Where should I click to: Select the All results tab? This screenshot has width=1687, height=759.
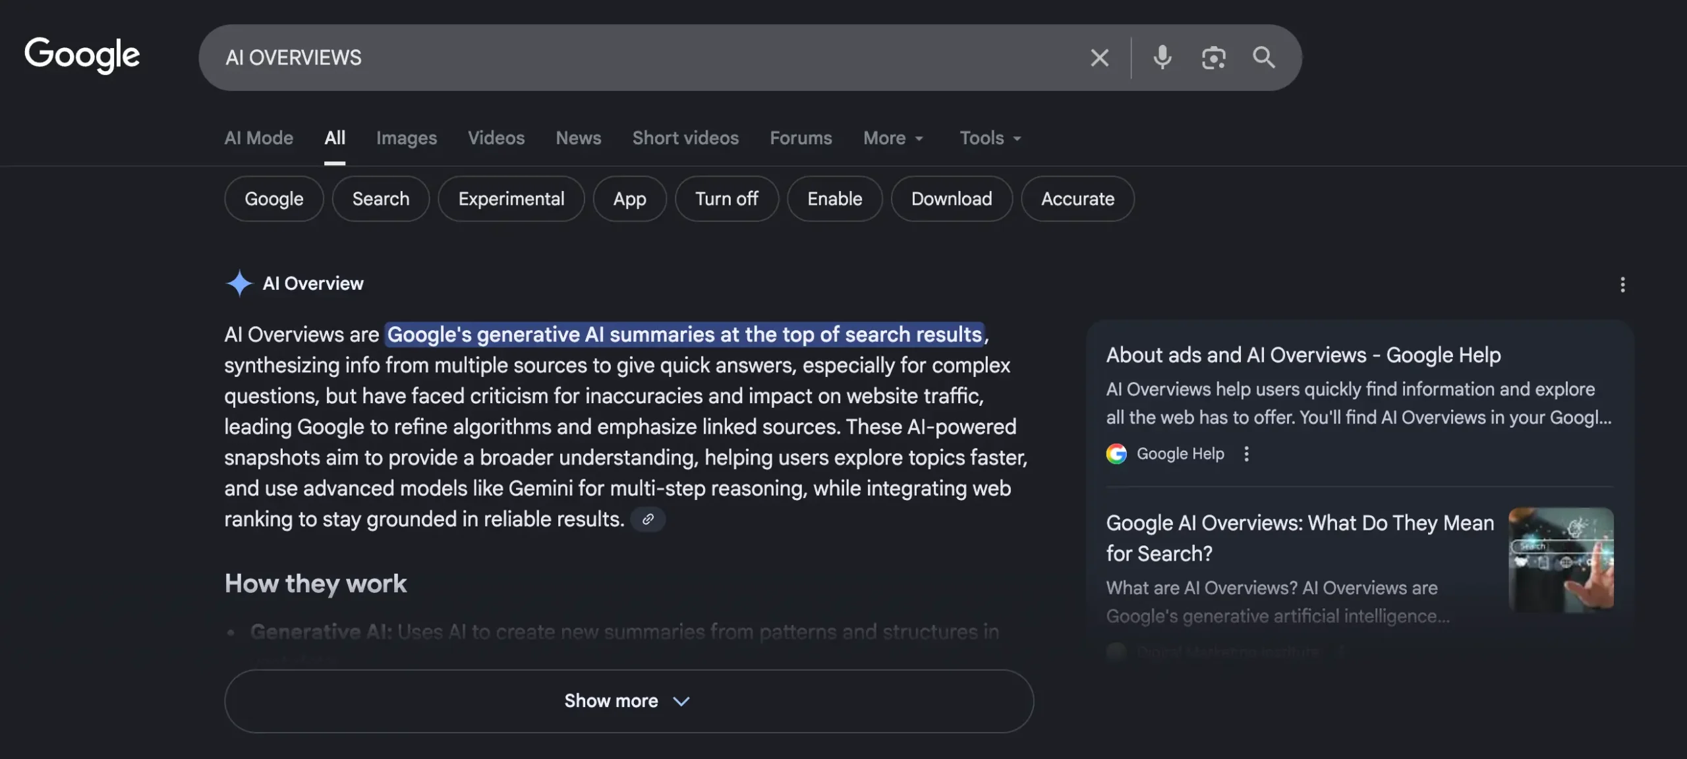(x=335, y=138)
